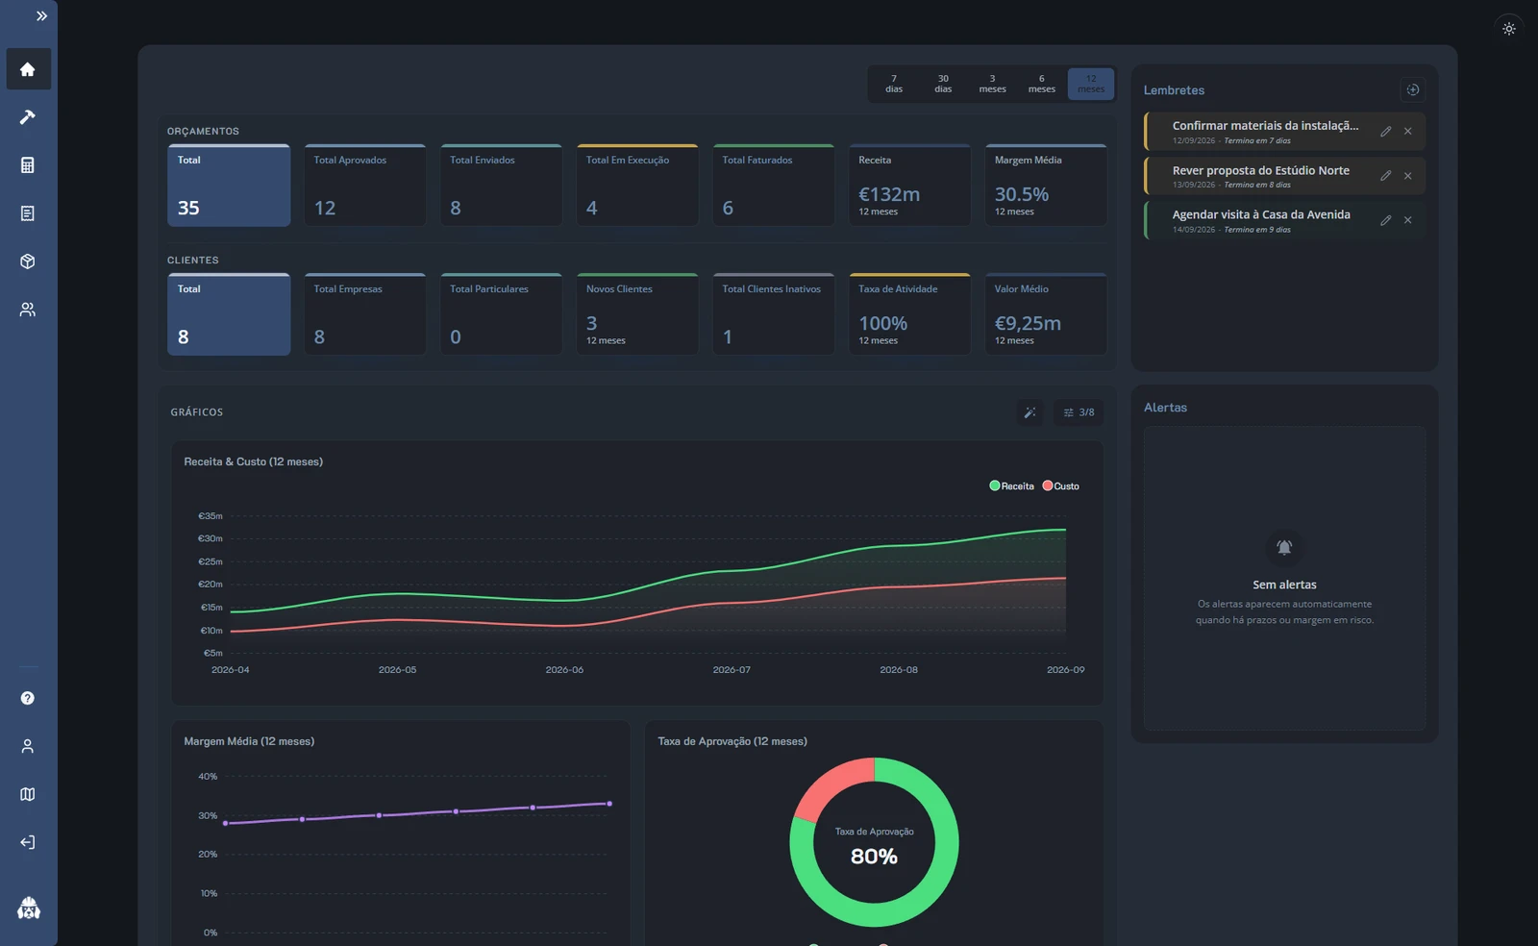Screen dimensions: 1538x946
Task: Select the 12 meses time range
Action: click(1091, 84)
